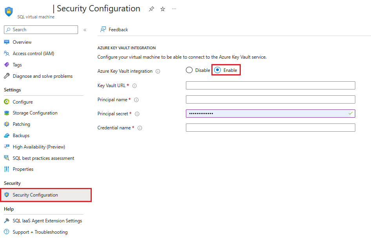Open Support + Troubleshooting
The height and width of the screenshot is (245, 371).
coord(40,232)
